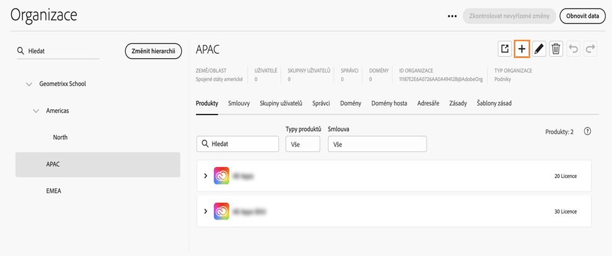This screenshot has height=256, width=612.
Task: Click the Obnovit data button
Action: click(x=583, y=16)
